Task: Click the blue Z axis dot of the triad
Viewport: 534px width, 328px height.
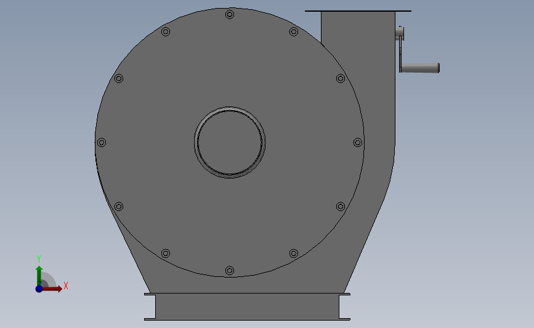Action: (x=39, y=289)
